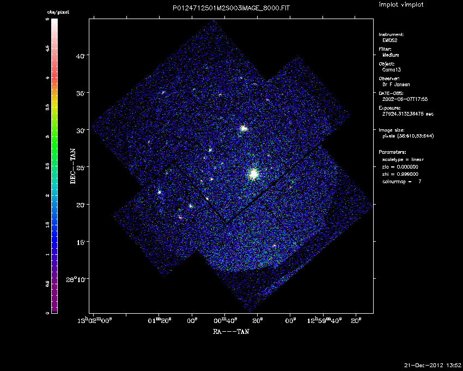
Task: Click declination tick label 20'
Action: point(81,205)
